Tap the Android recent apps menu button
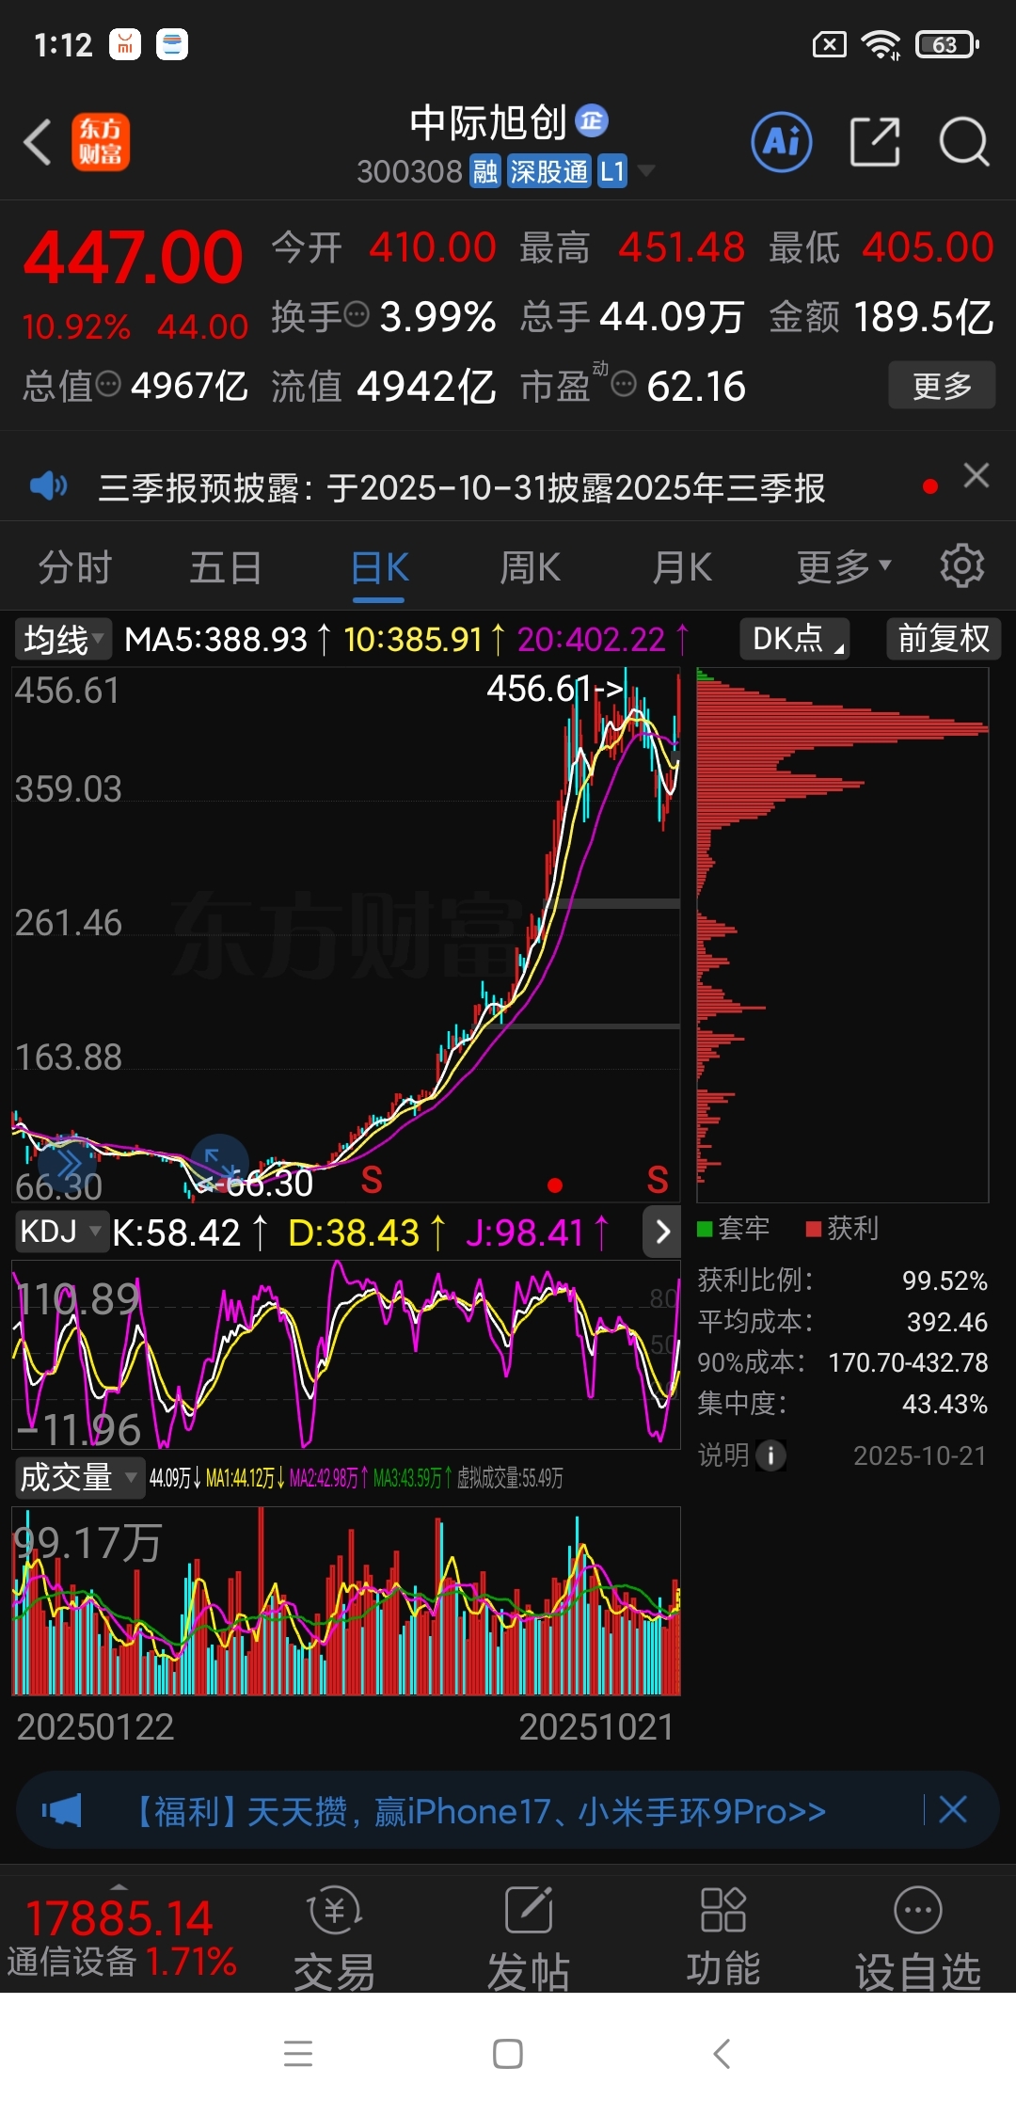 click(298, 2053)
